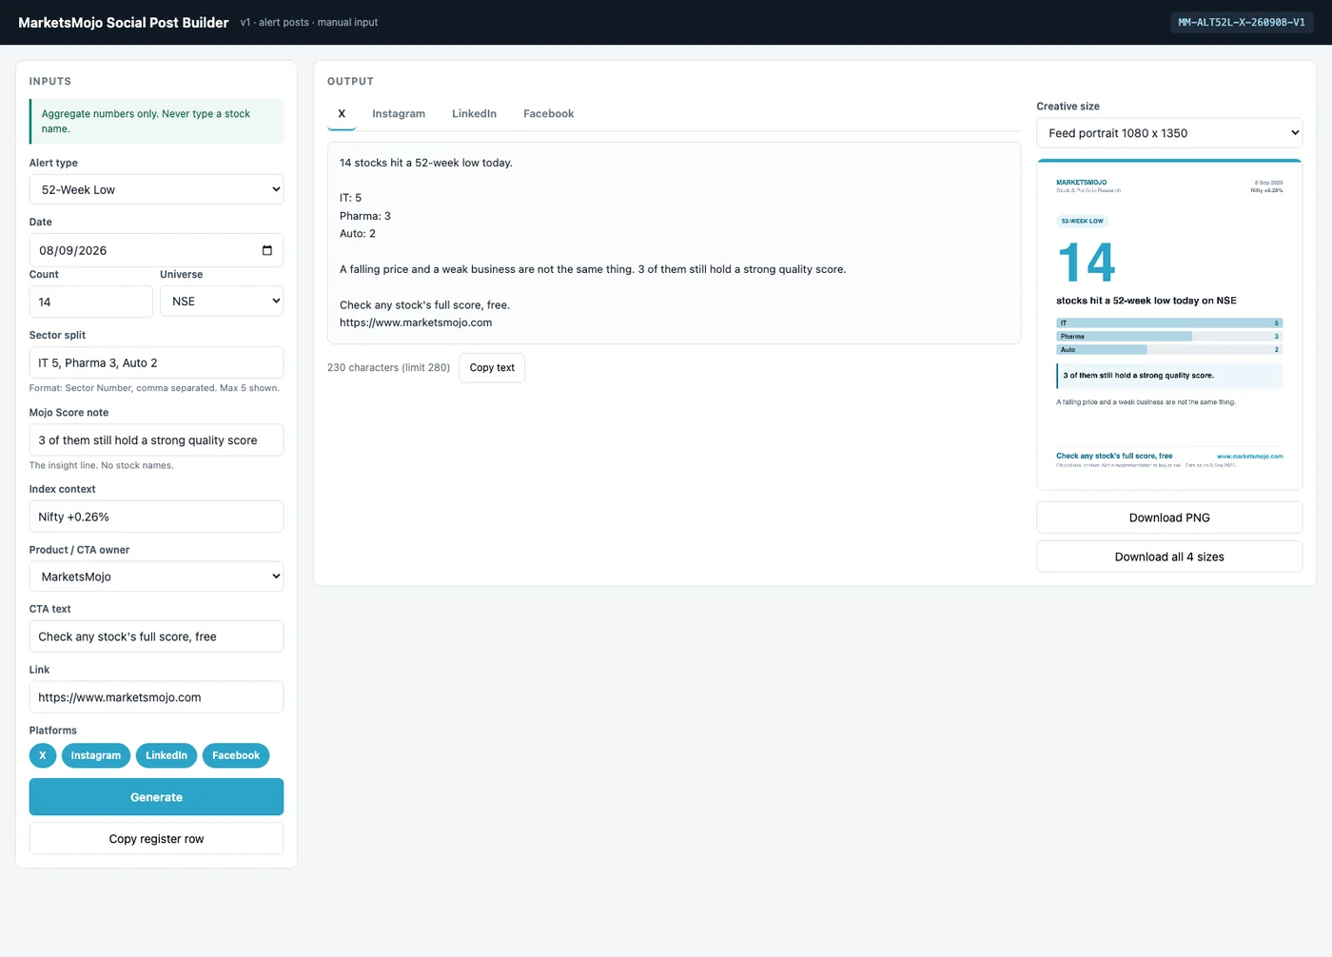The width and height of the screenshot is (1332, 957).
Task: Download the creative as PNG
Action: point(1169,518)
